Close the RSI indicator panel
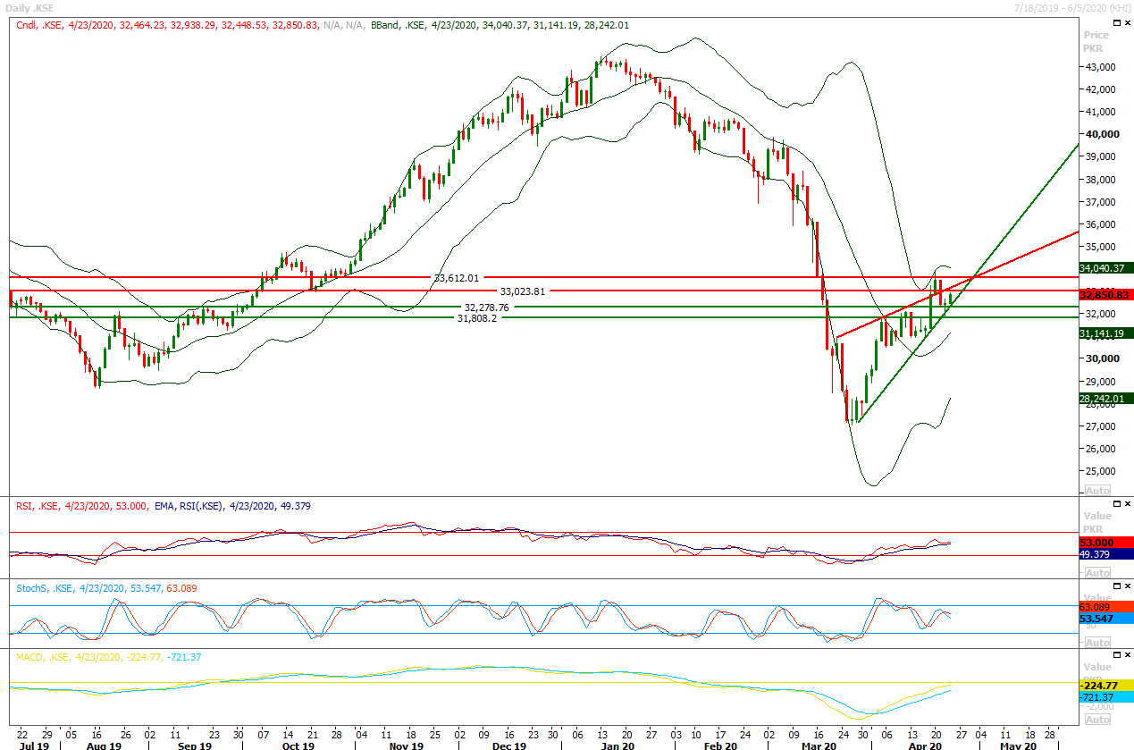The image size is (1134, 750). pyautogui.click(x=1128, y=504)
